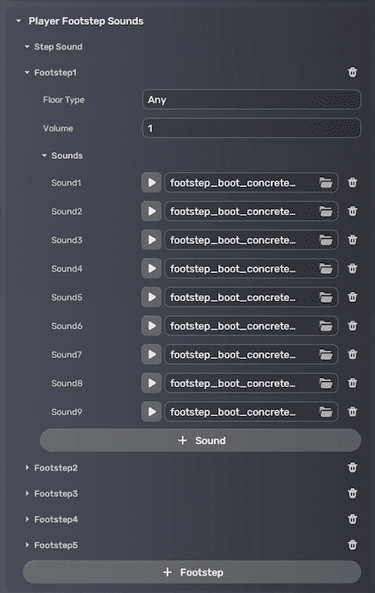Delete Sound5 with its trash icon
375x593 pixels.
tap(353, 297)
